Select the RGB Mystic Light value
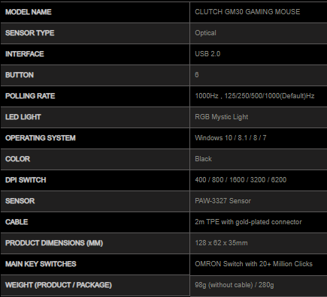The image size is (327, 297). pos(222,117)
